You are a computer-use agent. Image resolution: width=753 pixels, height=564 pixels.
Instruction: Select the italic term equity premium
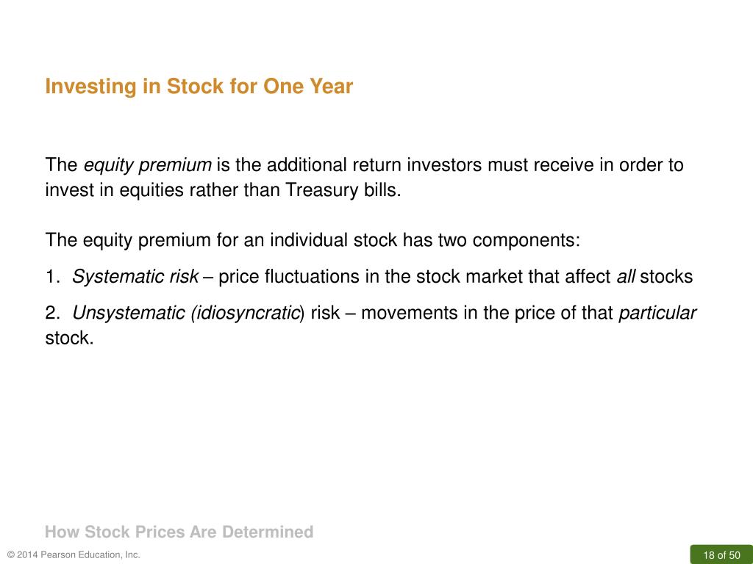(x=147, y=165)
